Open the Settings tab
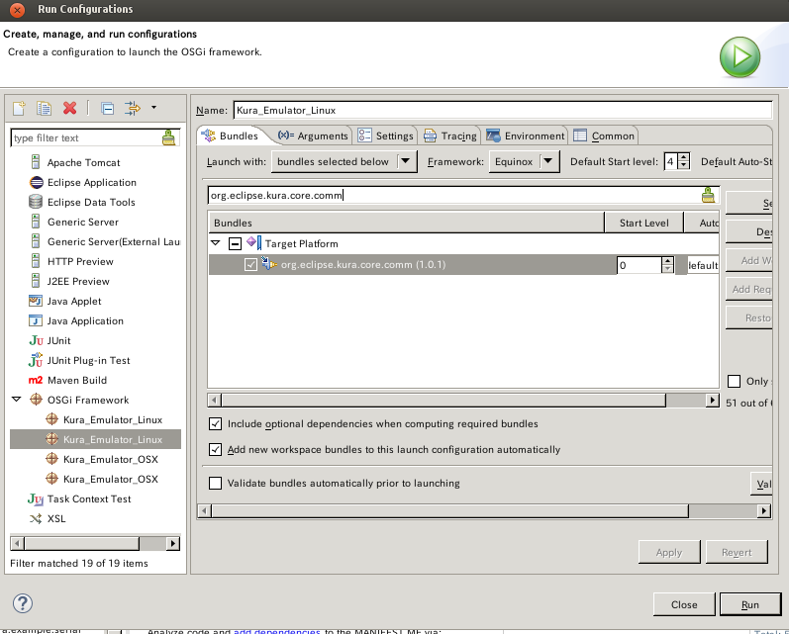This screenshot has height=634, width=789. (385, 136)
